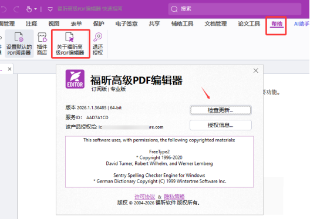The image size is (310, 219).
Task: Click inside the 搜索 search box
Action: click(x=235, y=9)
